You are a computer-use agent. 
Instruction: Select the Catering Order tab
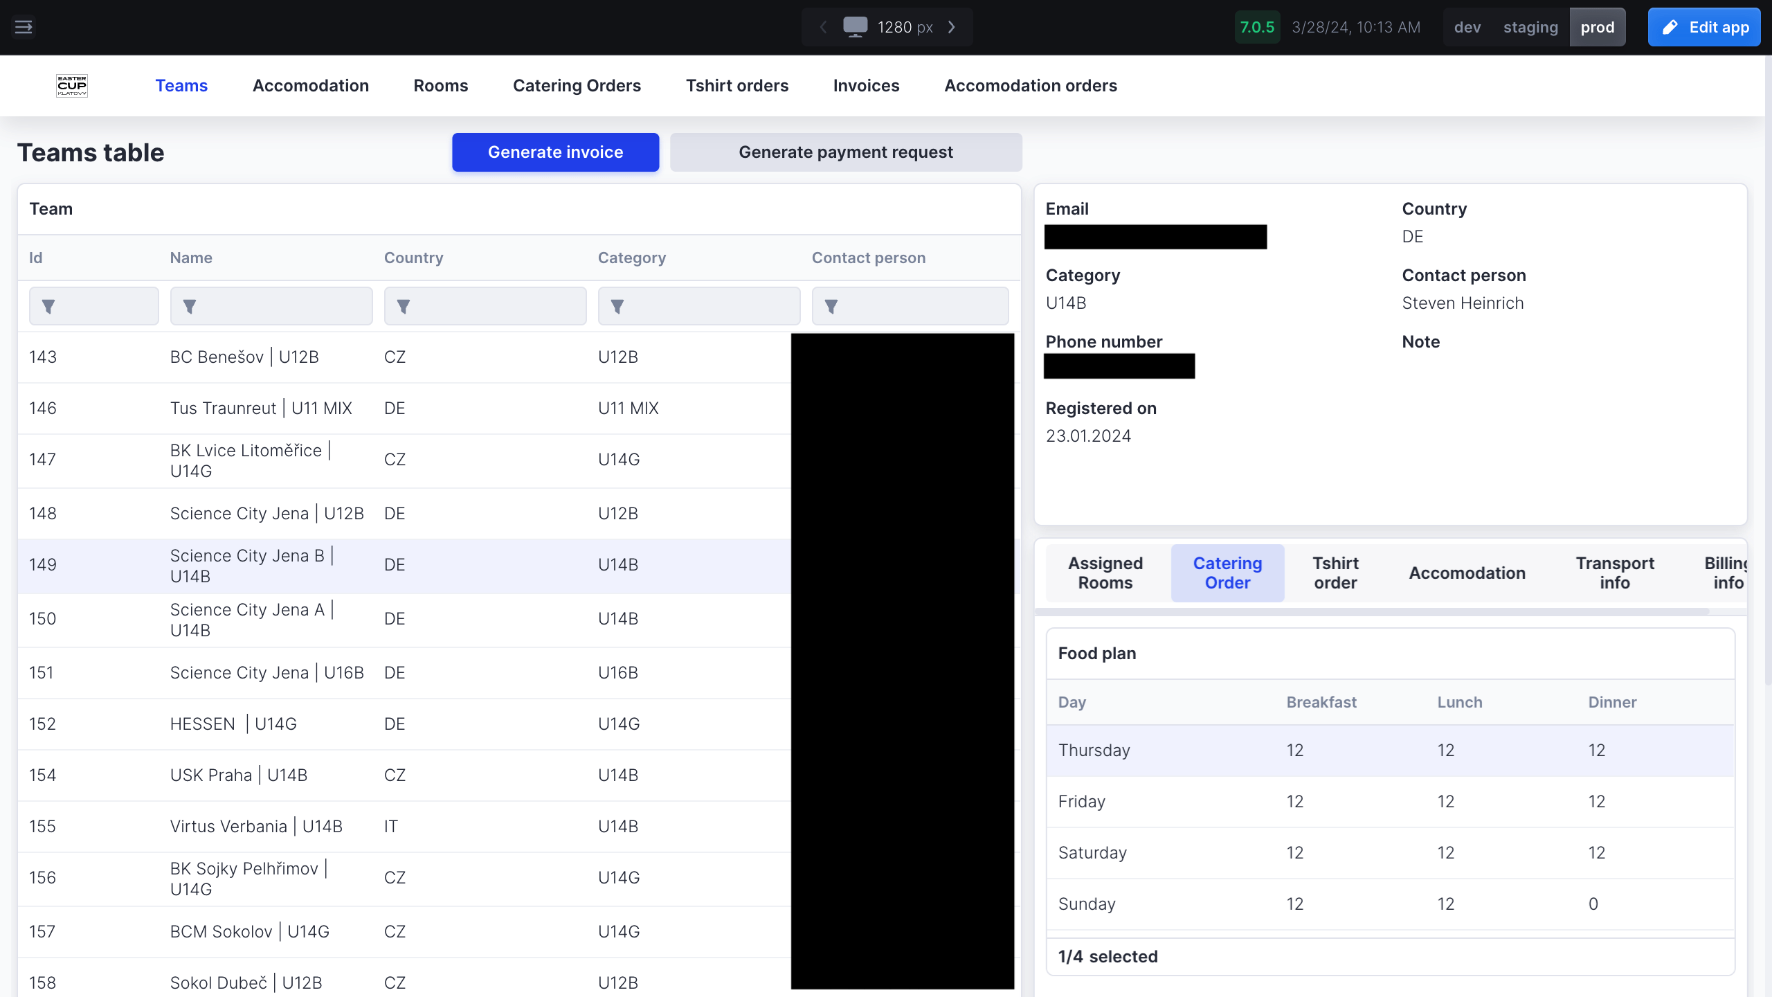pyautogui.click(x=1227, y=573)
